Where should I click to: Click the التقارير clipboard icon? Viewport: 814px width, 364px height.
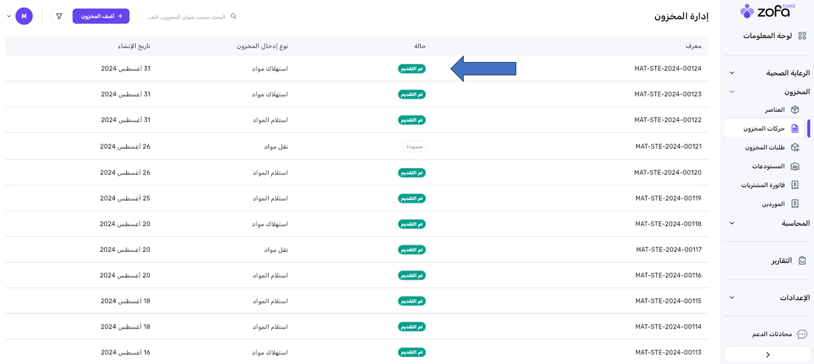coord(802,260)
